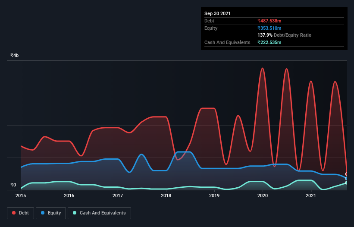Screen dimensions: 354x227
Task: Click the ₹0 y-axis label
Action: 13,185
